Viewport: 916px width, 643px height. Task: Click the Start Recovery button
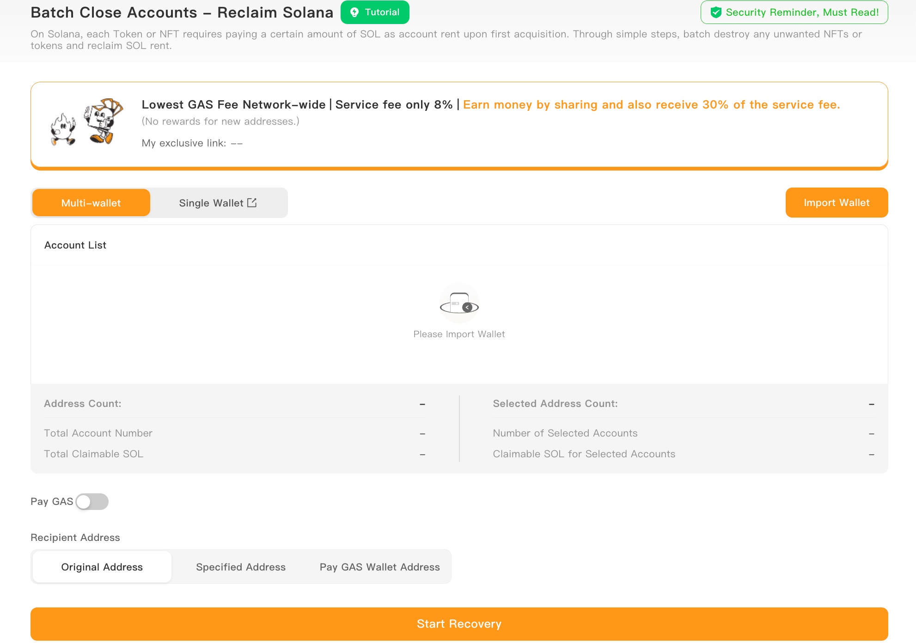(459, 624)
